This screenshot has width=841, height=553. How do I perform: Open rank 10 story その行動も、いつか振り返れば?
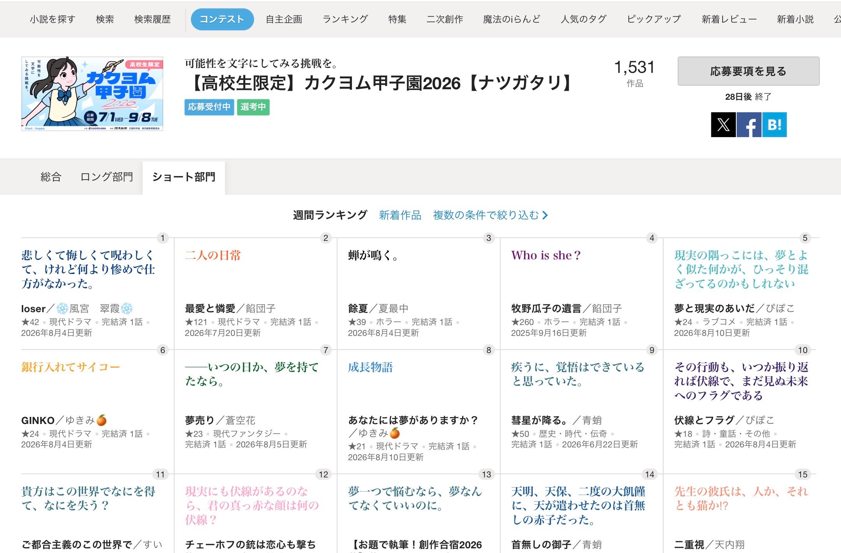coord(741,381)
